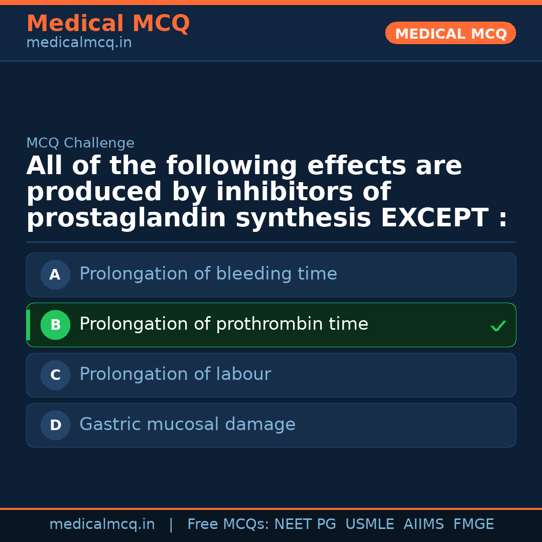Image resolution: width=542 pixels, height=542 pixels.
Task: Click the orange MEDICAL MCQ badge button
Action: coord(451,34)
